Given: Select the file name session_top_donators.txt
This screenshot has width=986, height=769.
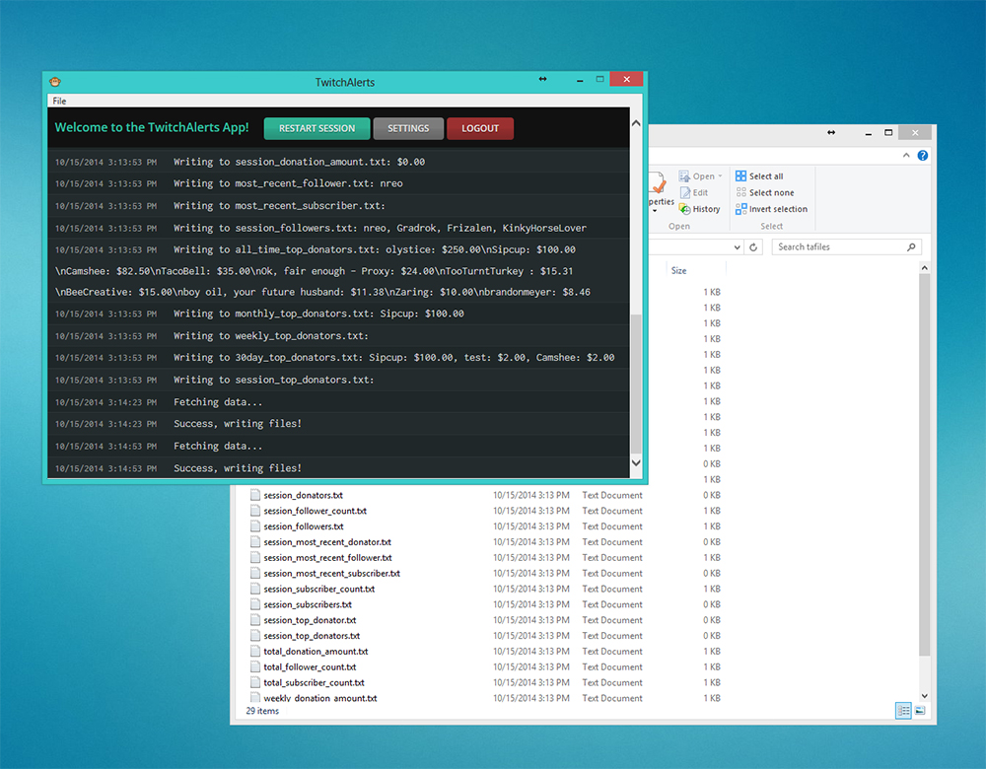Looking at the screenshot, I should (x=312, y=636).
